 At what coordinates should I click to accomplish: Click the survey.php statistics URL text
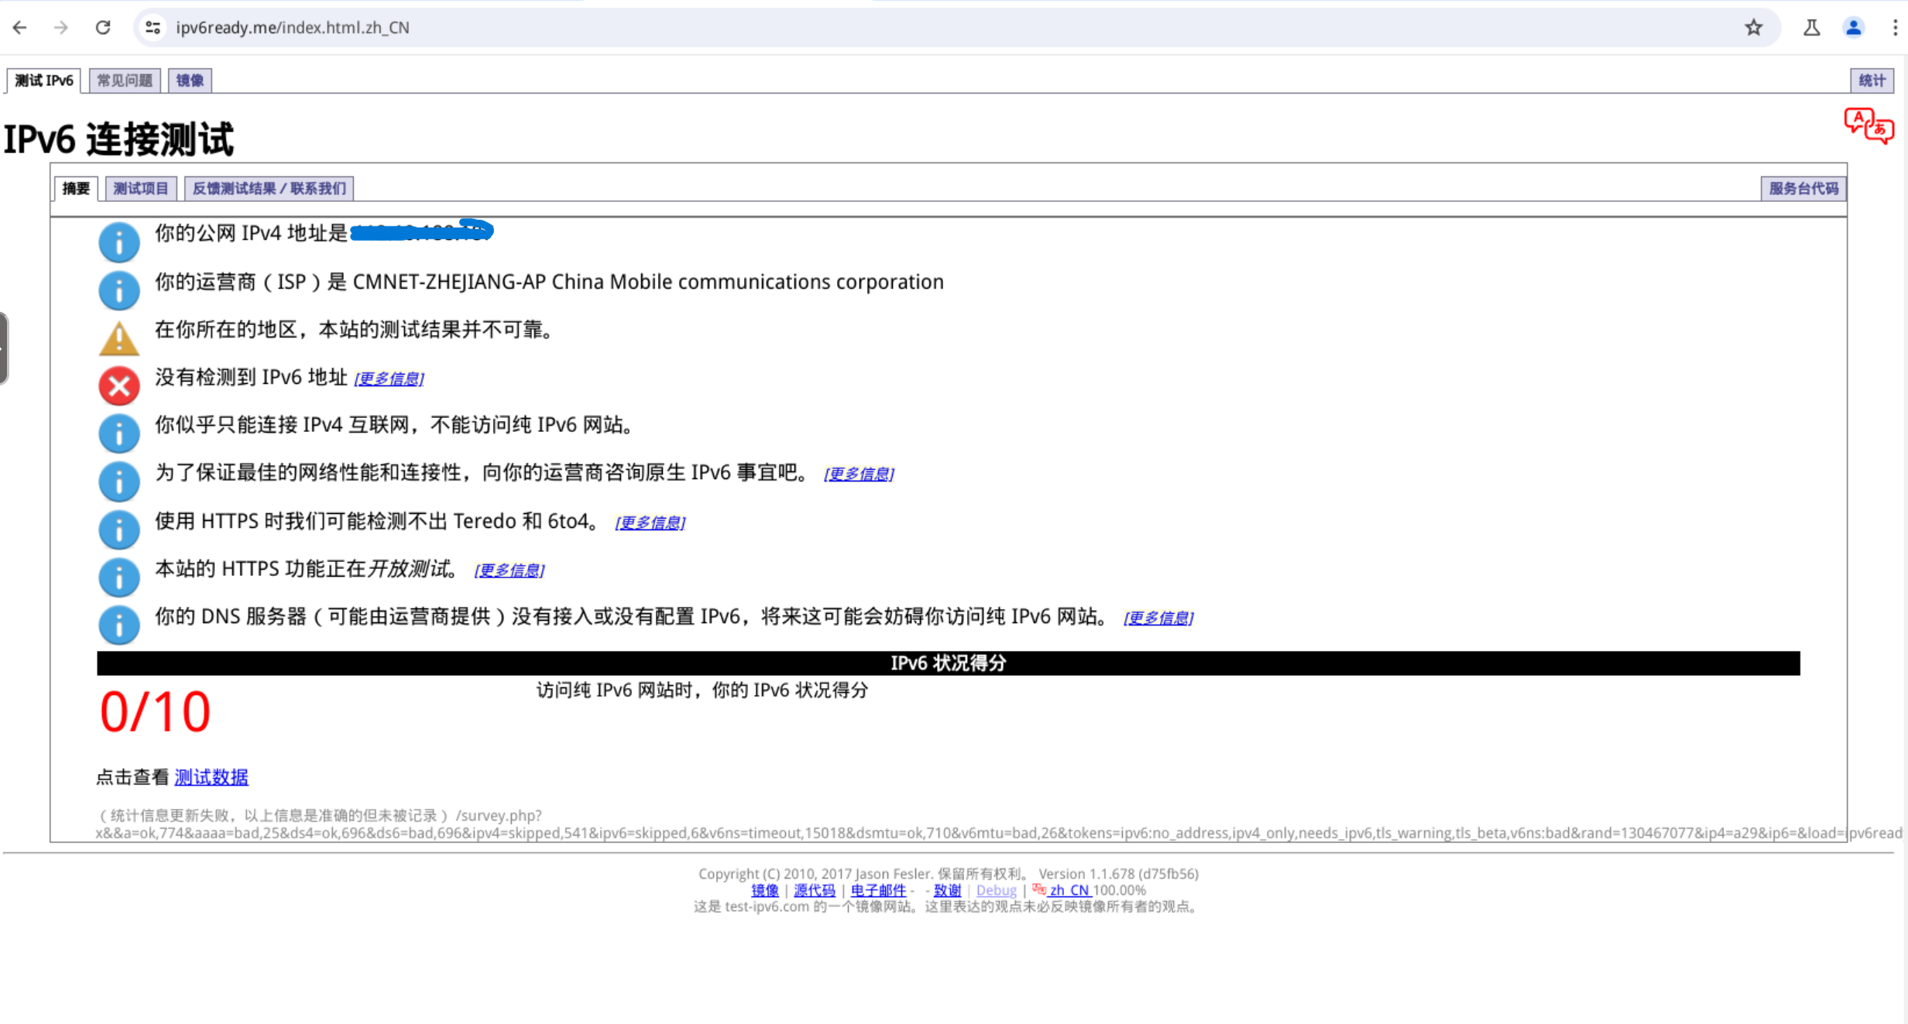[999, 824]
